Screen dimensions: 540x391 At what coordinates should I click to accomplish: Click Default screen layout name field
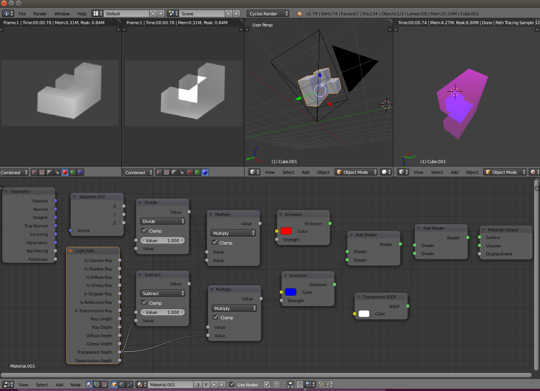[127, 13]
